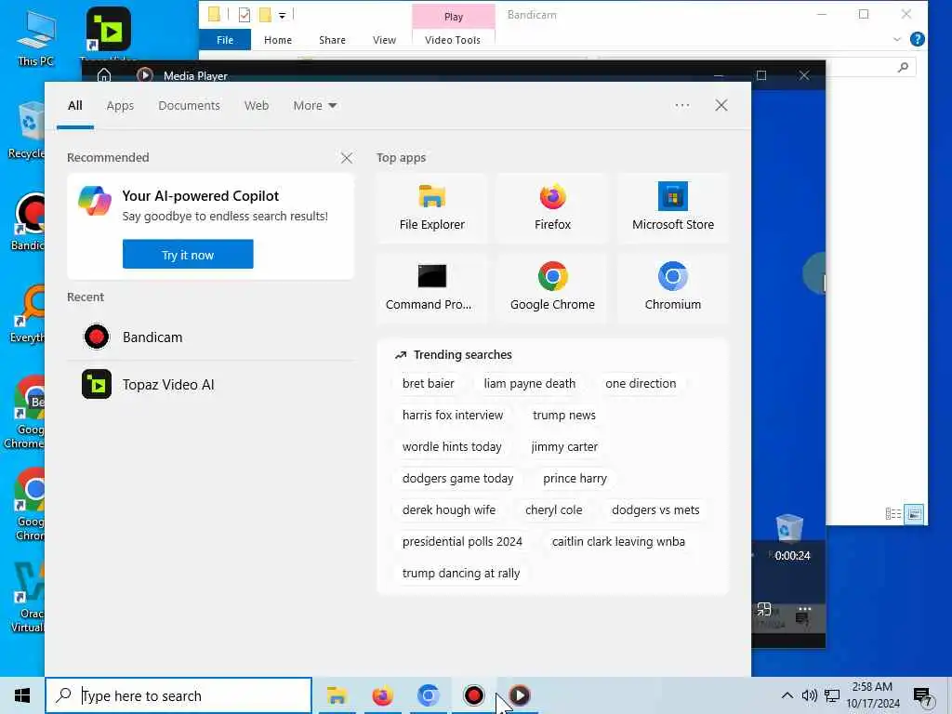Viewport: 952px width, 714px height.
Task: Switch to the Apps search tab
Action: point(120,106)
